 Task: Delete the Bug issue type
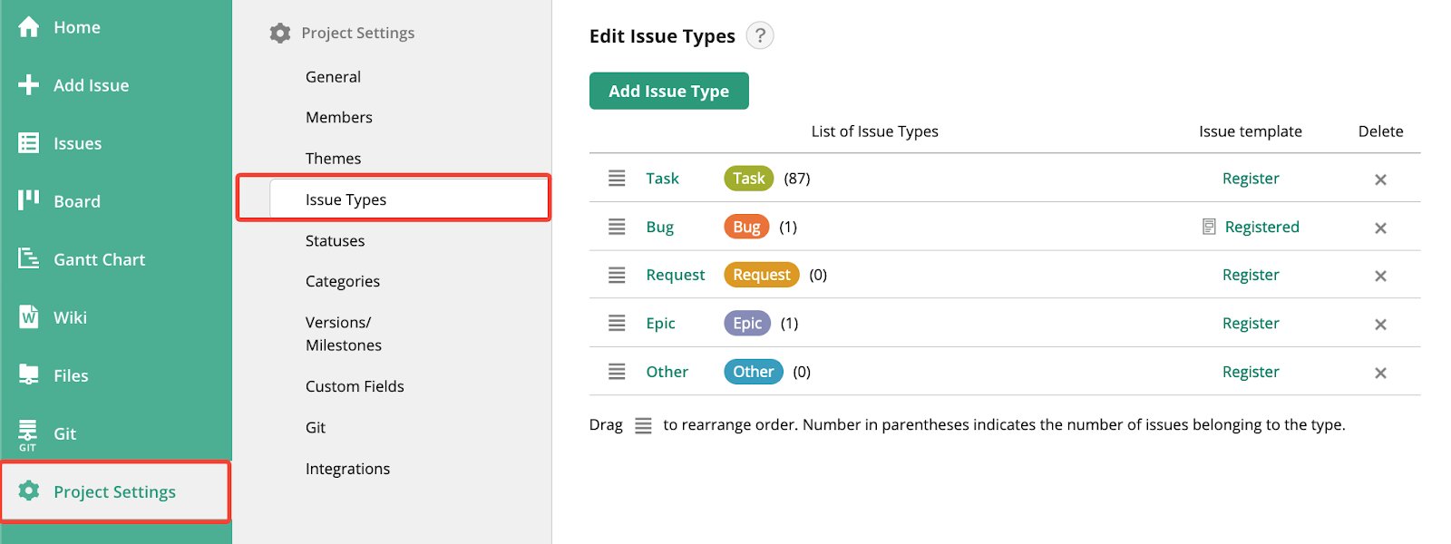click(1380, 228)
